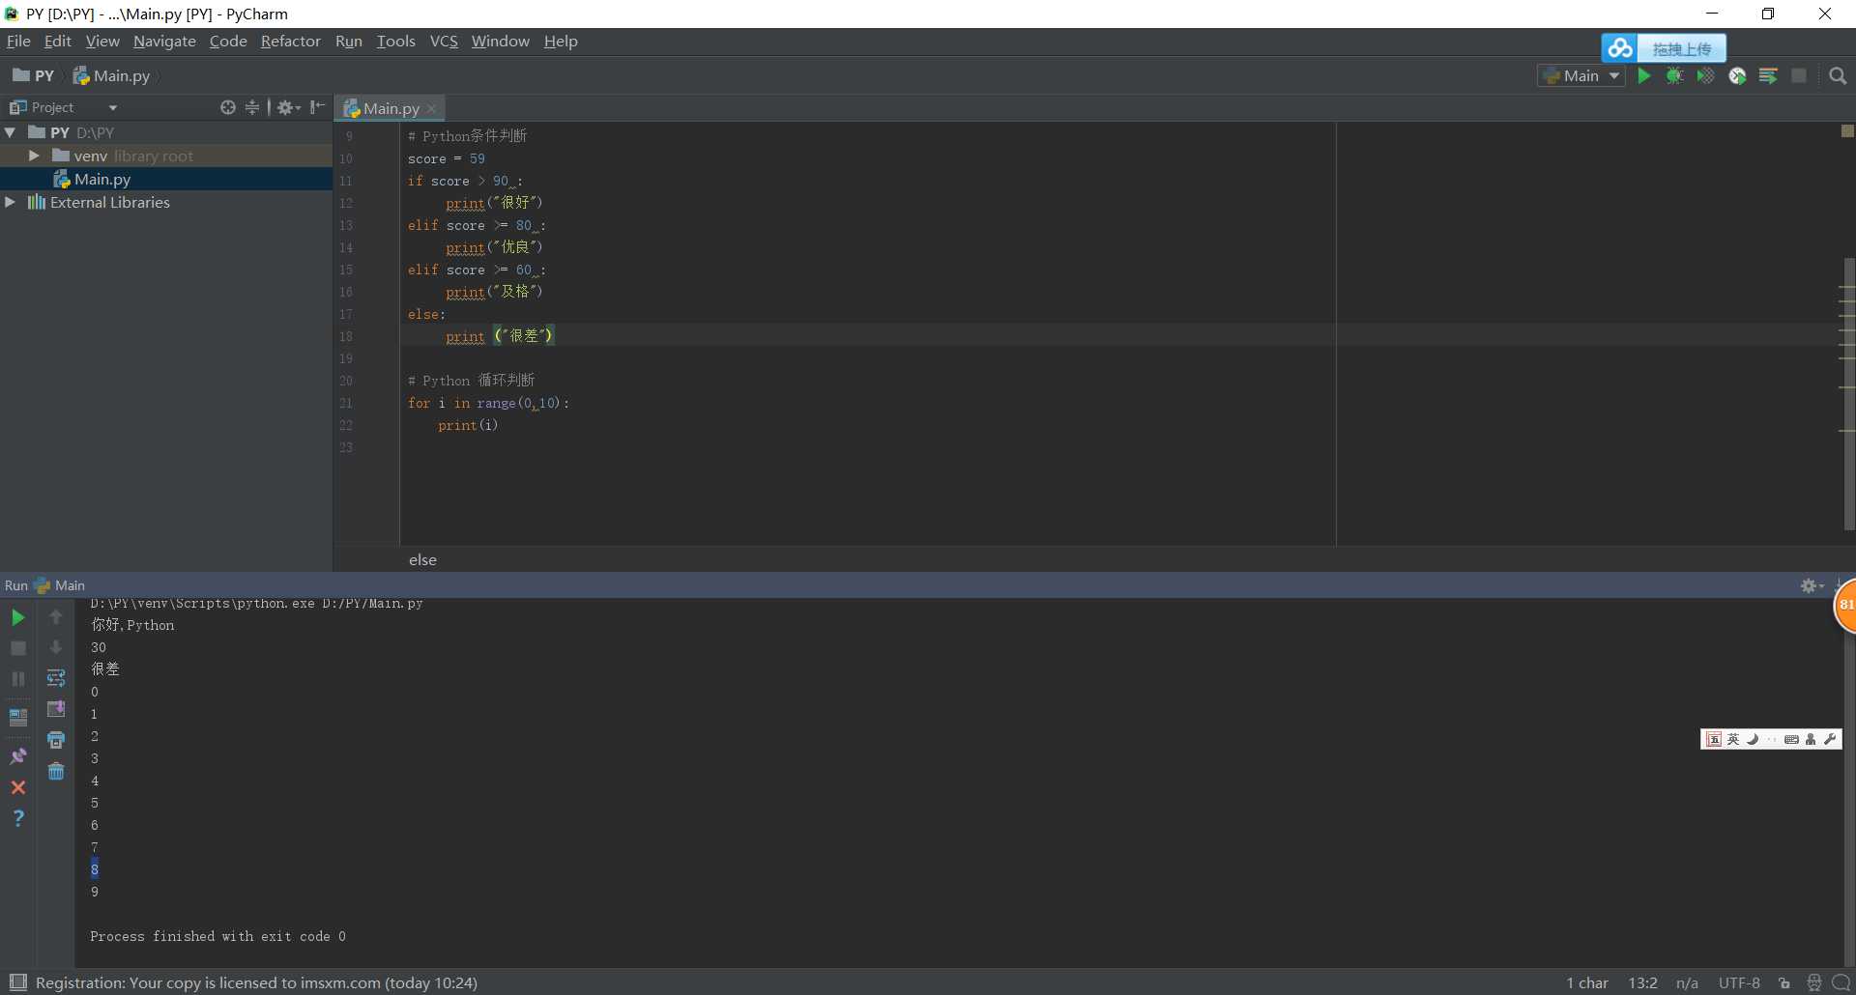1856x995 pixels.
Task: Rerun Main in the Run panel
Action: tap(17, 617)
